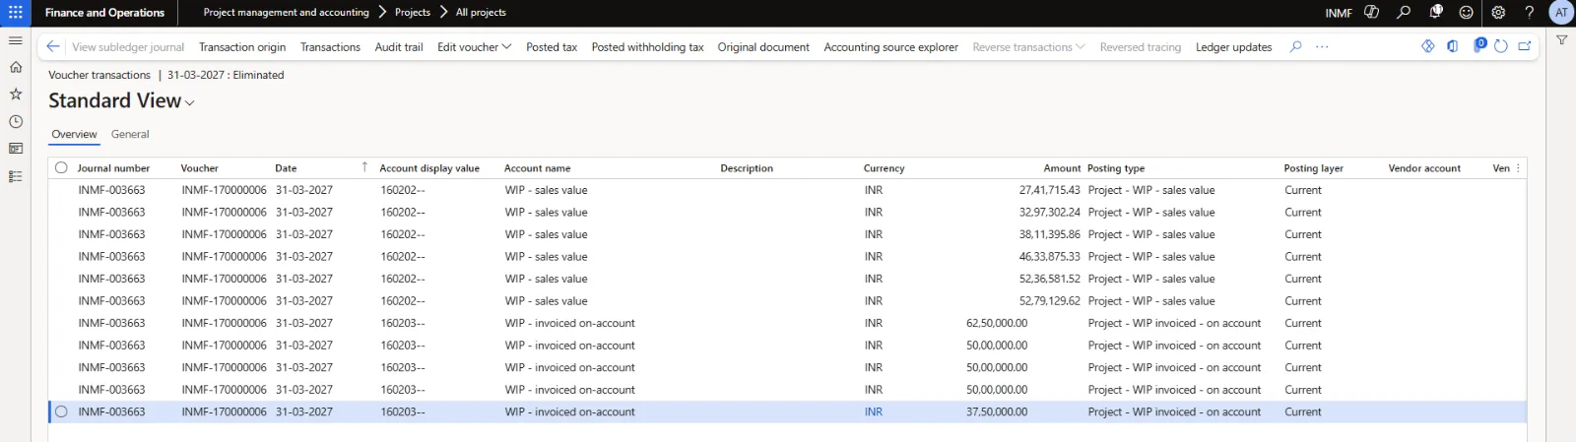The height and width of the screenshot is (442, 1576).
Task: Click the Power Apps diamond icon
Action: click(1428, 46)
